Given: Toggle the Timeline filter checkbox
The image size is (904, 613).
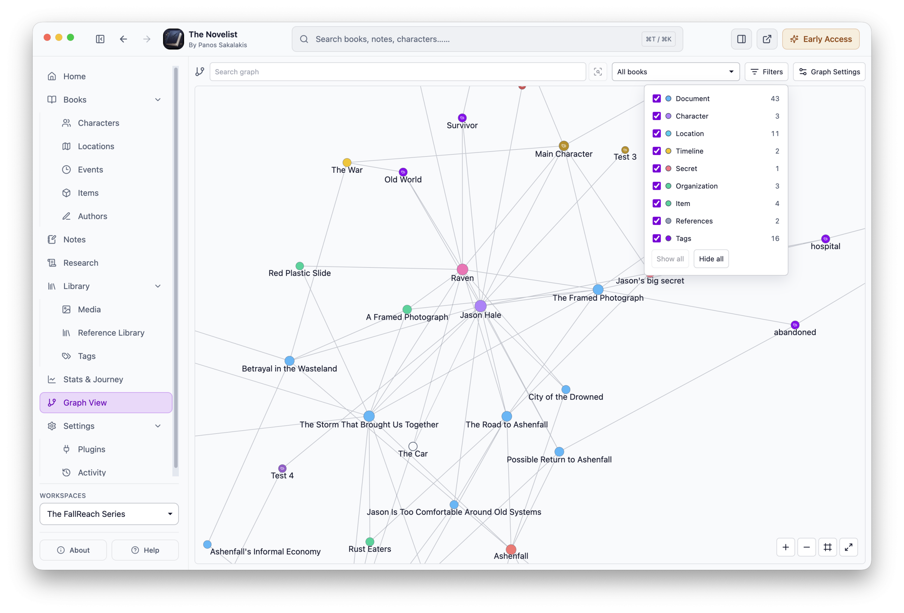Looking at the screenshot, I should (x=656, y=151).
